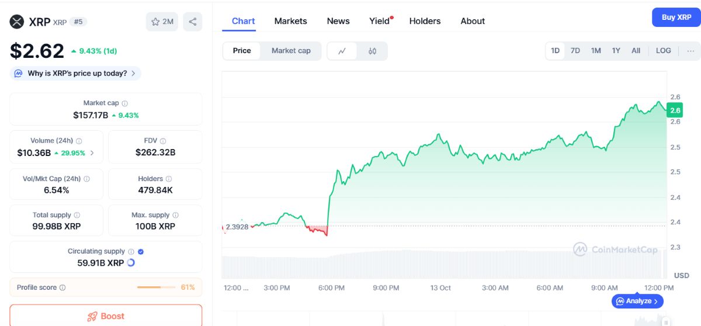Click the Buy XRP button
Viewport: 701px width, 326px height.
click(676, 18)
